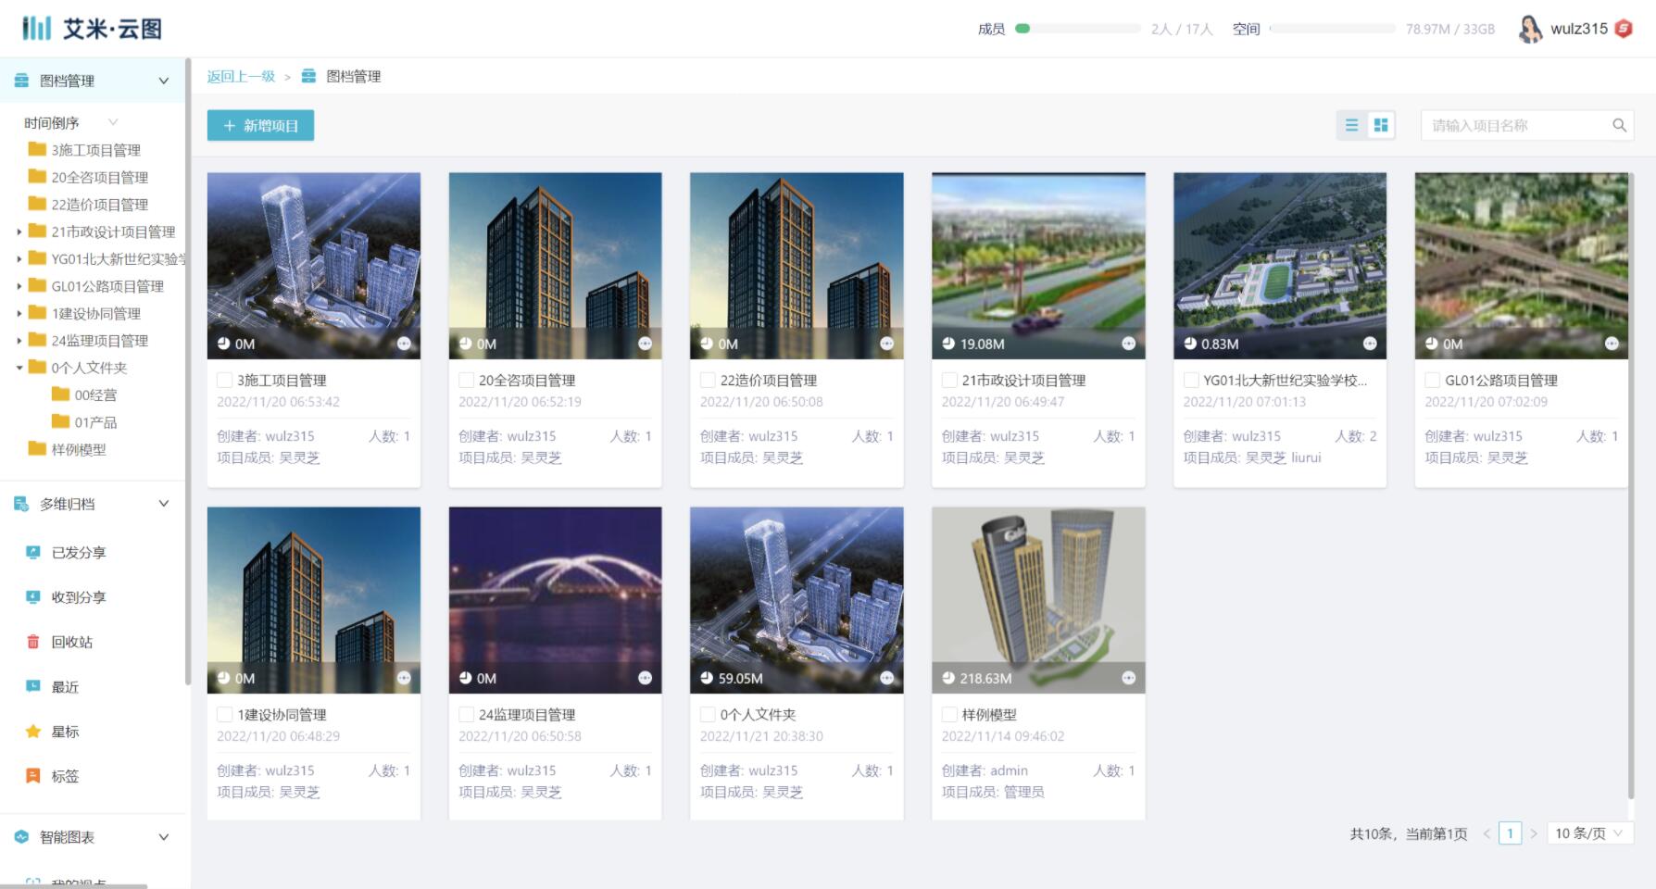This screenshot has width=1656, height=889.
Task: Click the previous page arrow
Action: (x=1487, y=833)
